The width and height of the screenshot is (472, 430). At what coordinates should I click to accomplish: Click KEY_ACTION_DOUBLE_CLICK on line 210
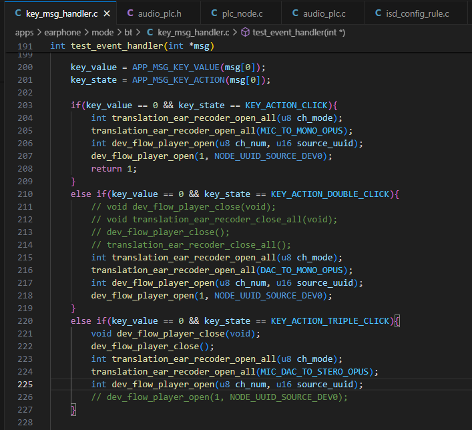click(330, 194)
